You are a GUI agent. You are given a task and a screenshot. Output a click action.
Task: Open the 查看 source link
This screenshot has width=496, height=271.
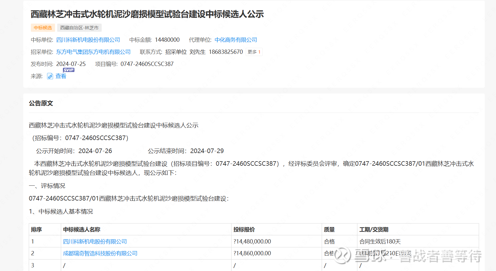[61, 76]
